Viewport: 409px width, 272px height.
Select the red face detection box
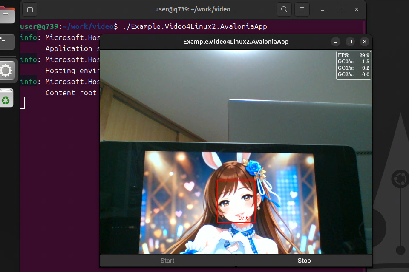(236, 201)
